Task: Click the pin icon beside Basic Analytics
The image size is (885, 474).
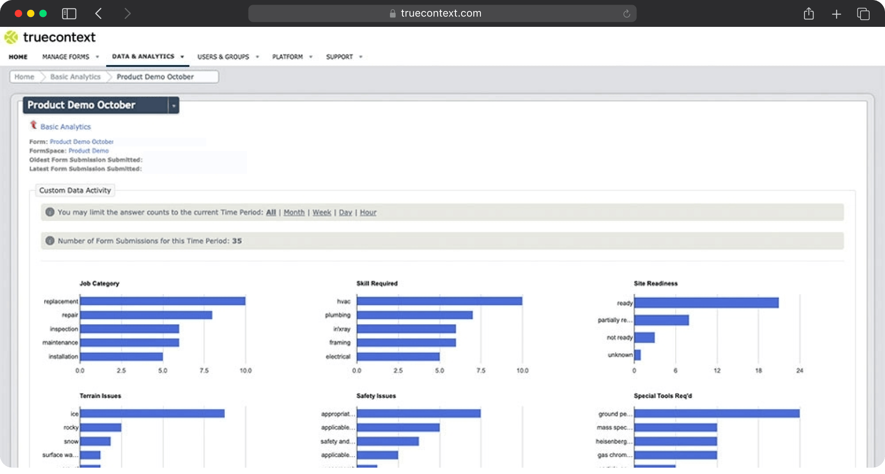Action: pyautogui.click(x=34, y=125)
